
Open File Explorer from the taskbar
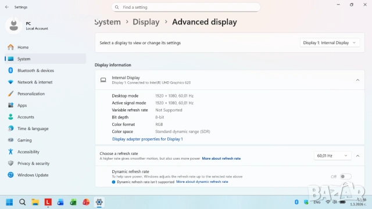(x=35, y=202)
